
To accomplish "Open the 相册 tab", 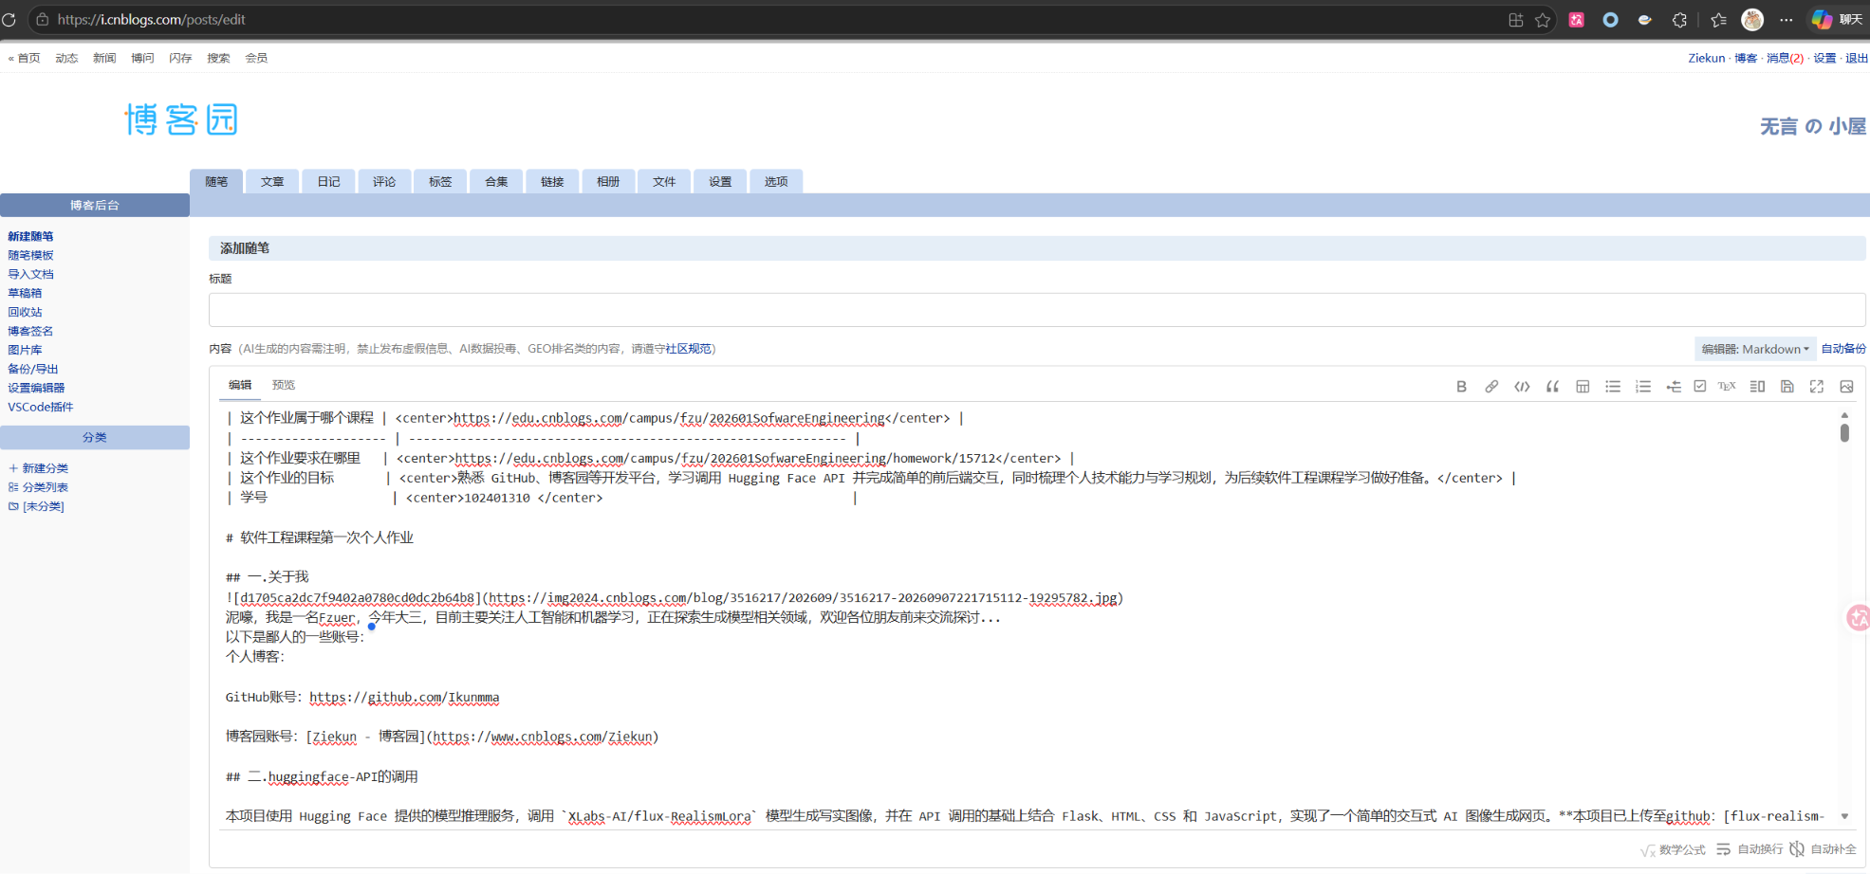I will (608, 182).
